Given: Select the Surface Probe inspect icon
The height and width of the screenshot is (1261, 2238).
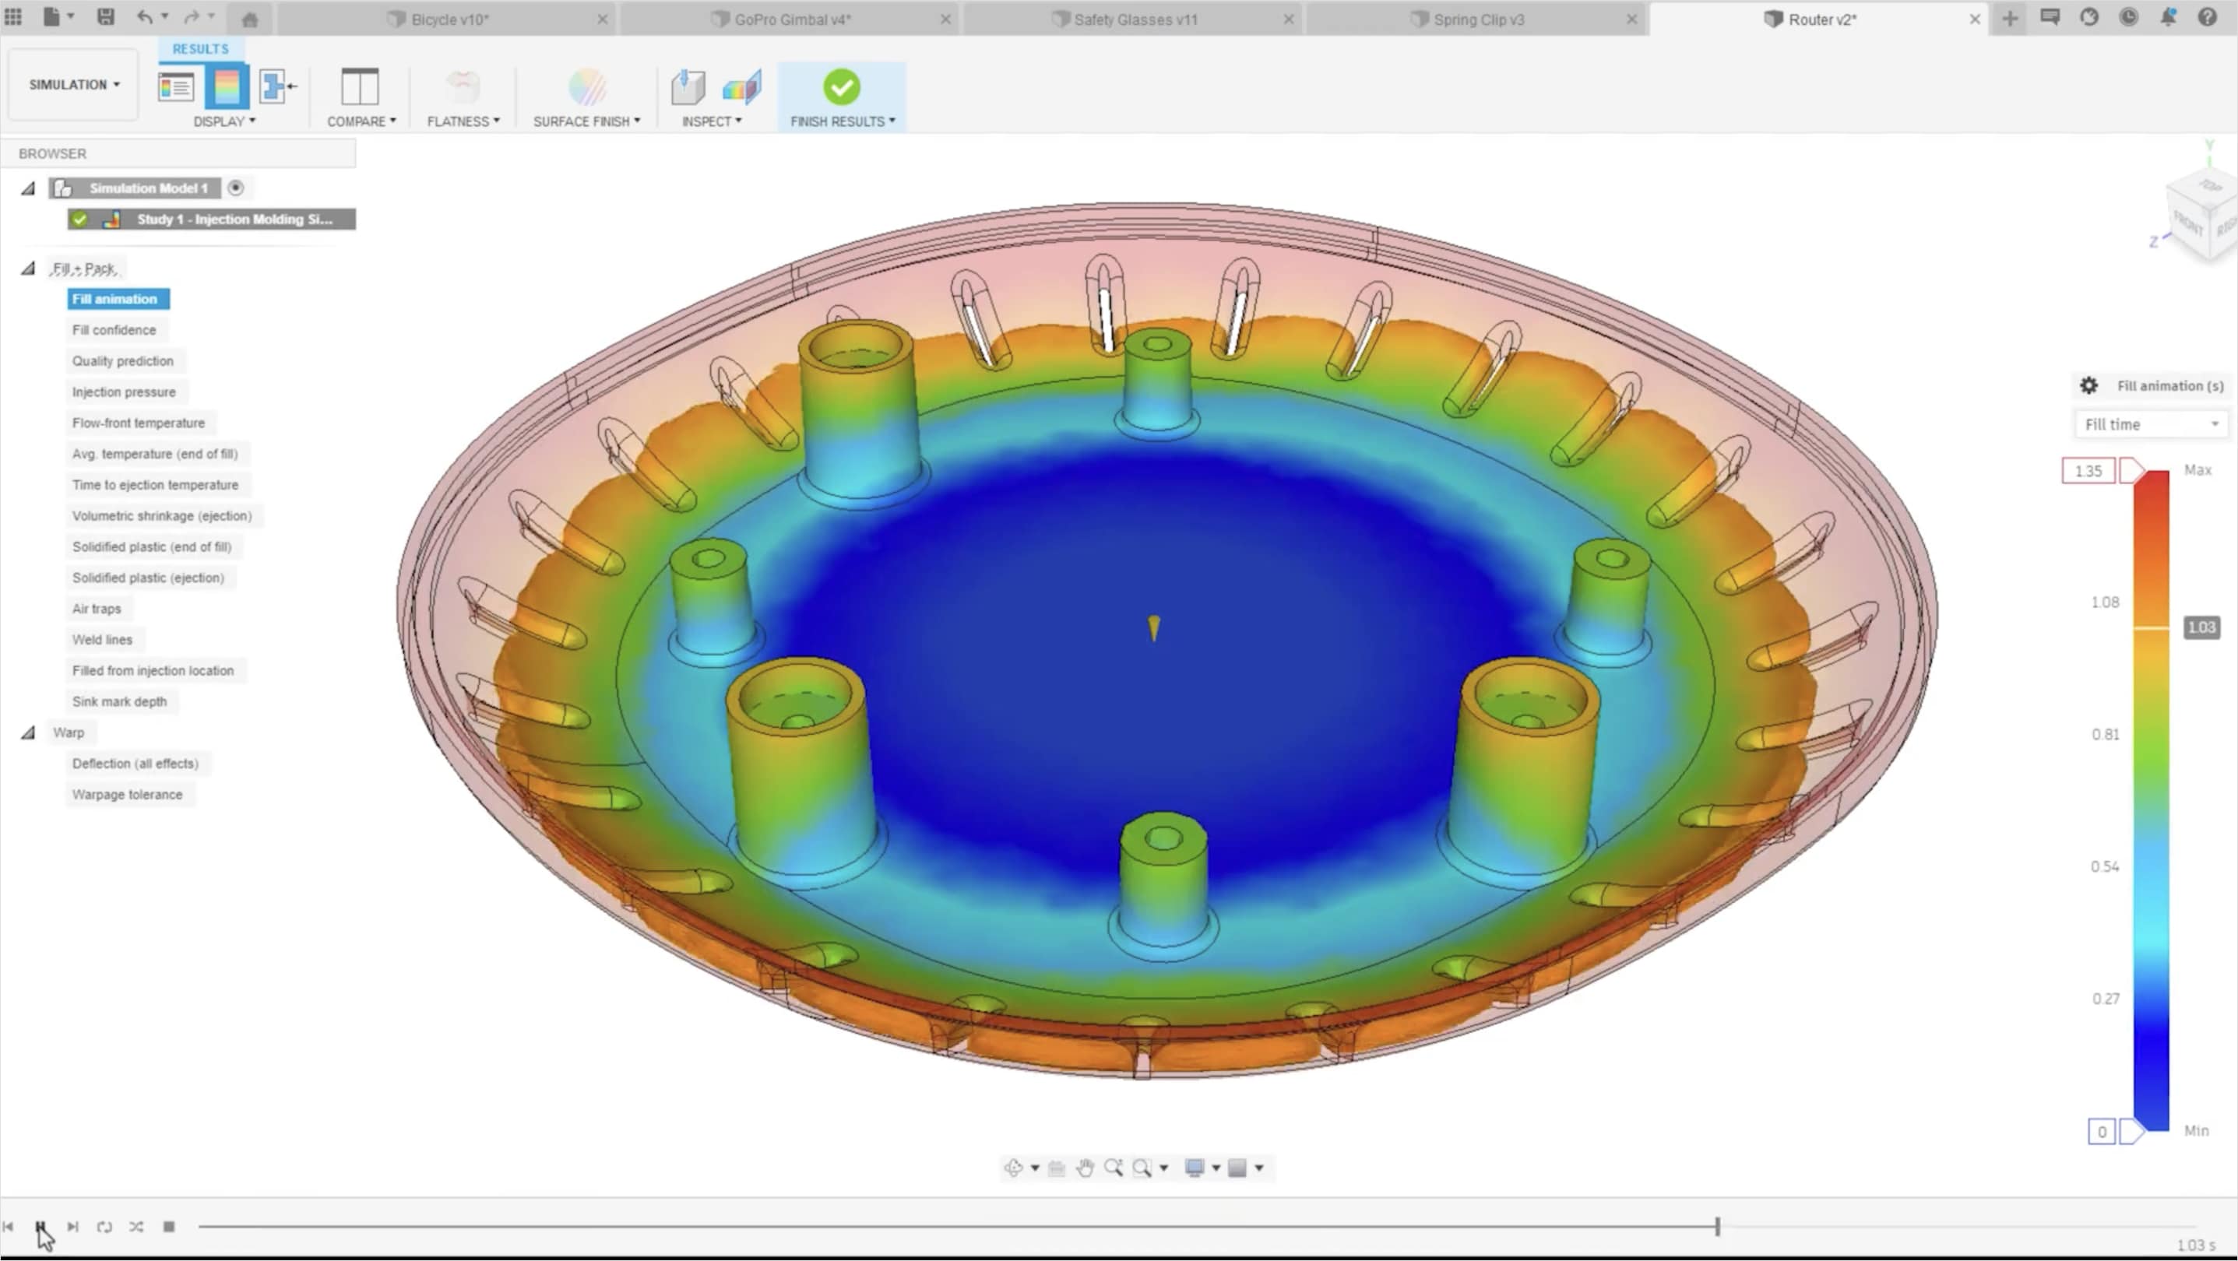Looking at the screenshot, I should 688,87.
